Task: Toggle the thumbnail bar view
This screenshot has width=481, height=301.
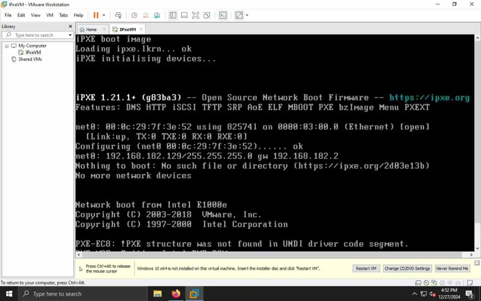Action: coord(184,15)
